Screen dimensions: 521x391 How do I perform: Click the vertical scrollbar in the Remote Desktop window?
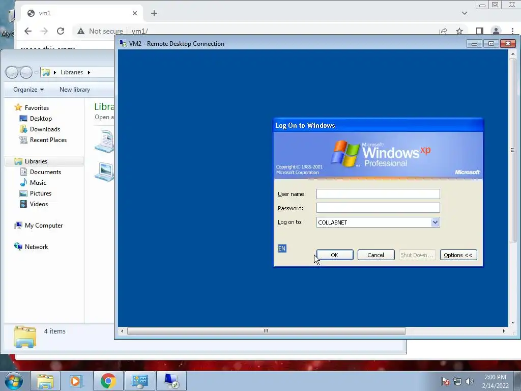513,150
